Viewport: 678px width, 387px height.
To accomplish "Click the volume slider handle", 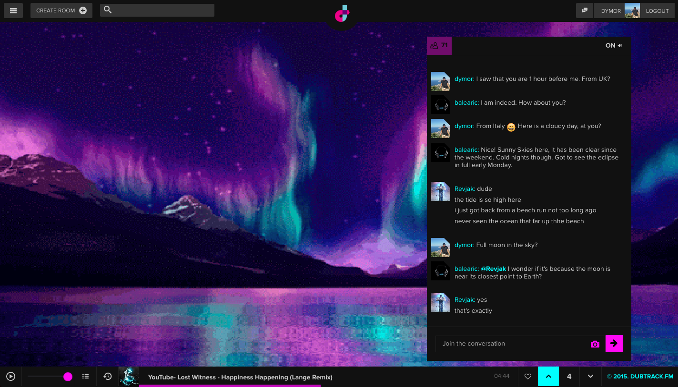I will pos(68,377).
